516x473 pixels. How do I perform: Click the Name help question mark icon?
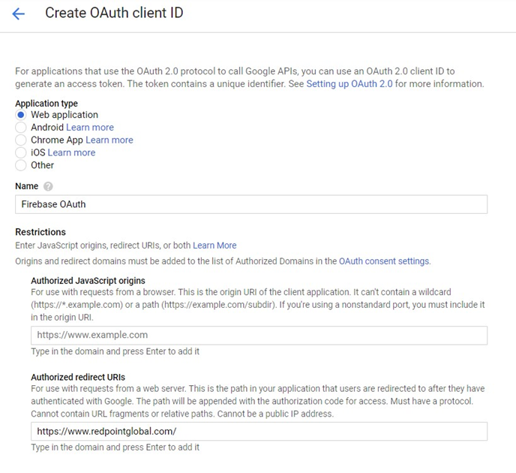click(49, 186)
